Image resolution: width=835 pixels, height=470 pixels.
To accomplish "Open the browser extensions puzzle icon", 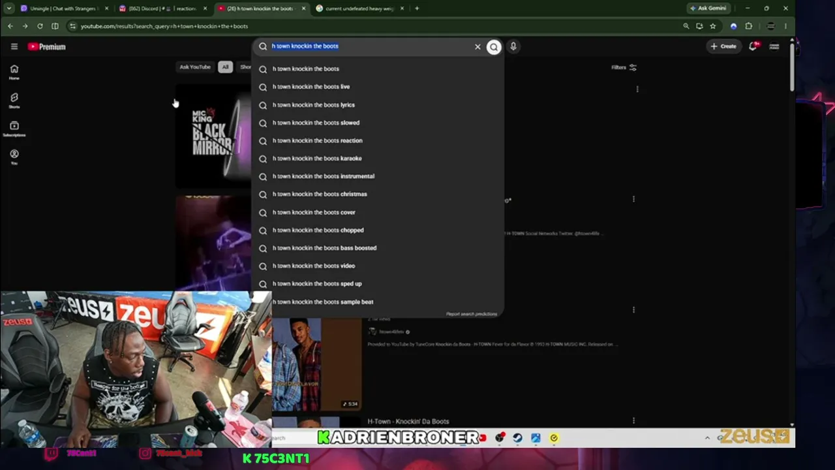I will pyautogui.click(x=748, y=26).
